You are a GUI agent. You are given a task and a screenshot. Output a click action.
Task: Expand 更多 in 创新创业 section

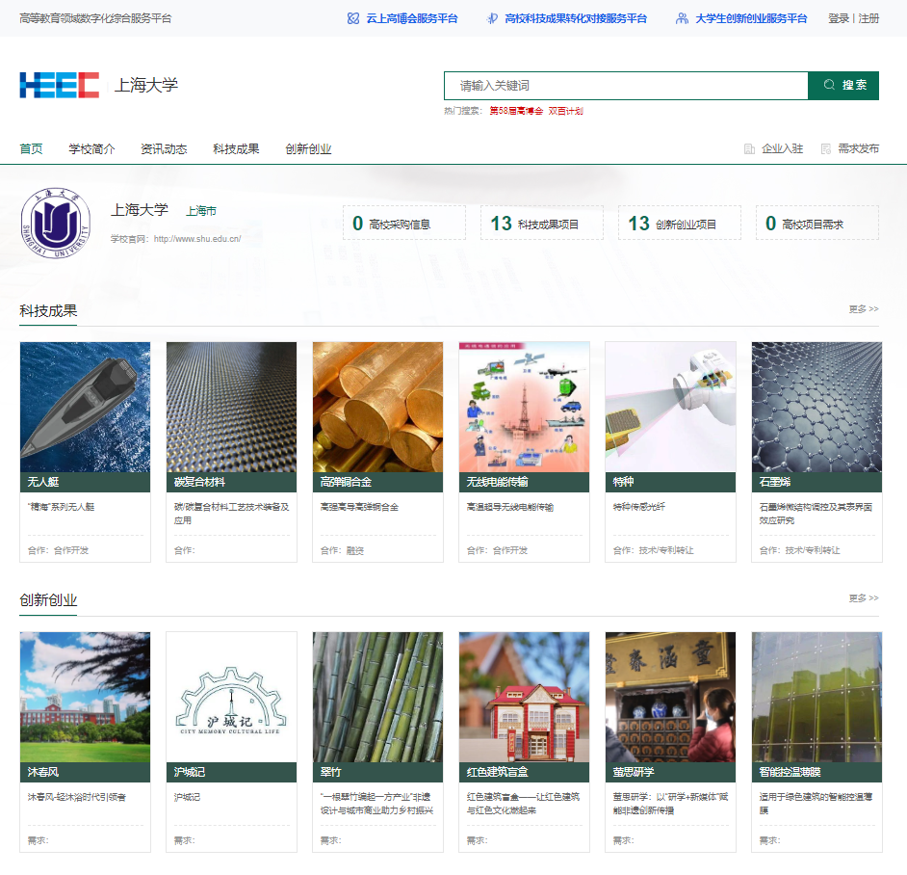[x=863, y=598]
